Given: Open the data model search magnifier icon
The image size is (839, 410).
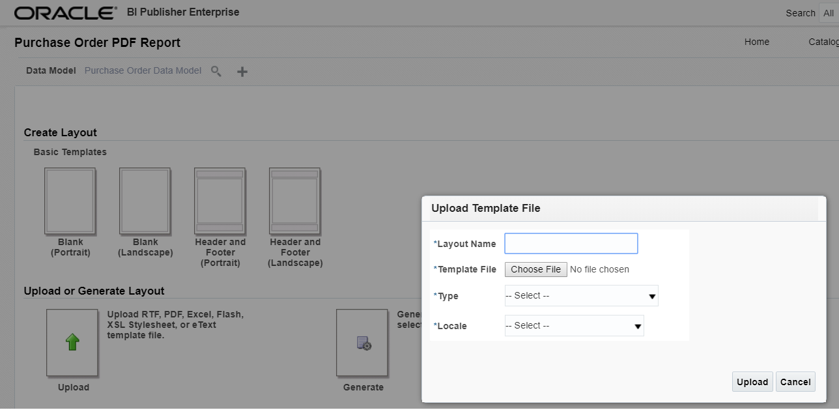Looking at the screenshot, I should pyautogui.click(x=216, y=72).
